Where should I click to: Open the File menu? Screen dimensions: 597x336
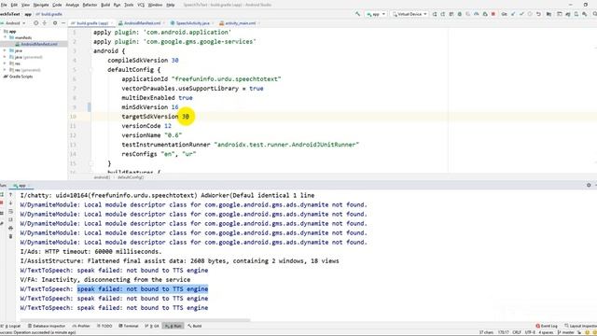point(4,5)
